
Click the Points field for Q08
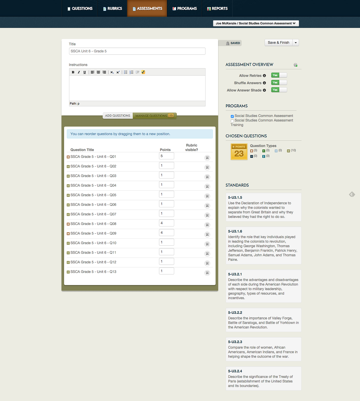click(166, 223)
